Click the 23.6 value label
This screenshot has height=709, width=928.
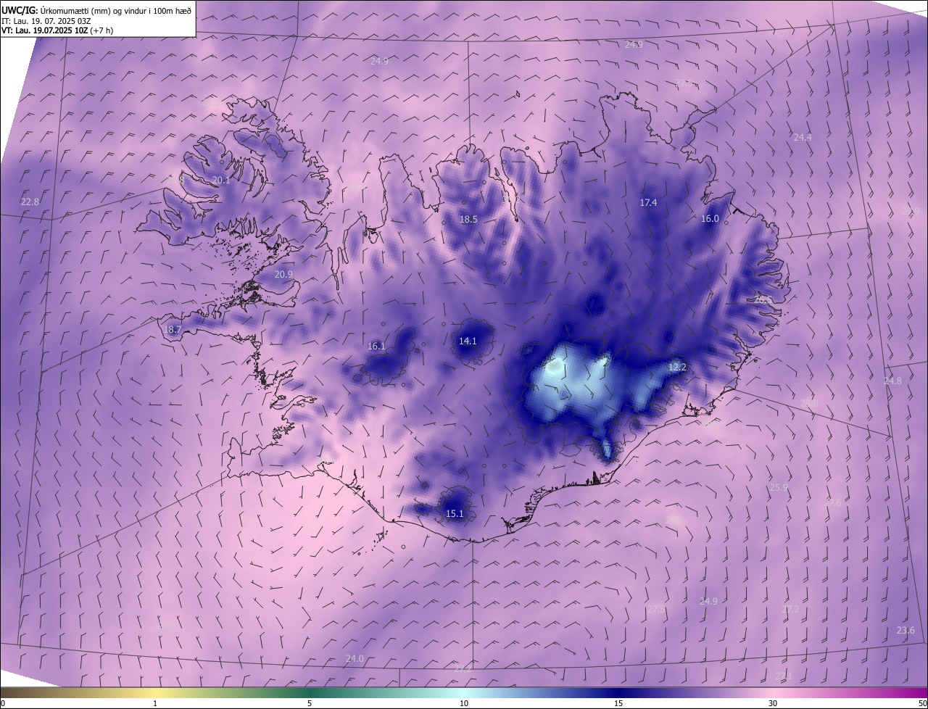pyautogui.click(x=906, y=631)
